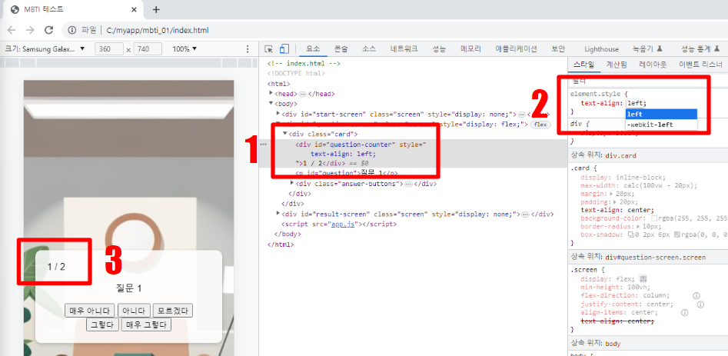Open the 녹음기 (Recorder) tab
Screen dimensions: 728x356
[x=647, y=48]
